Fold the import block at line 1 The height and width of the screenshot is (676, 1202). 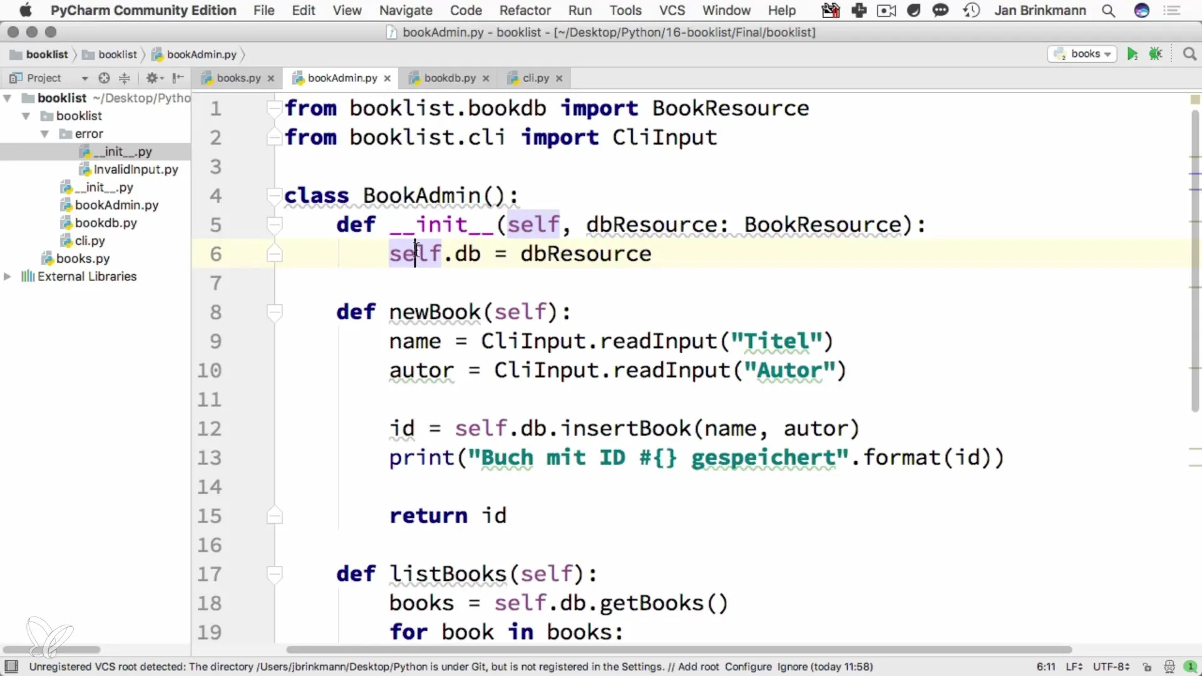tap(274, 108)
